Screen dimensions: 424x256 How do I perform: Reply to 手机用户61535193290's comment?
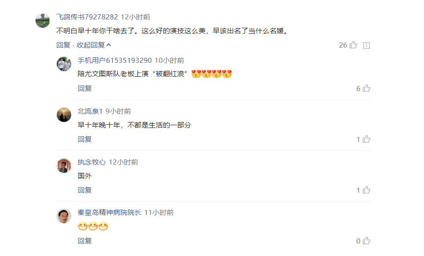click(85, 88)
